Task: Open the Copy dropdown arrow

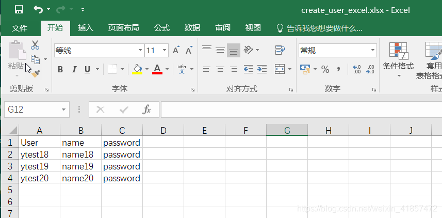Action: pos(45,59)
